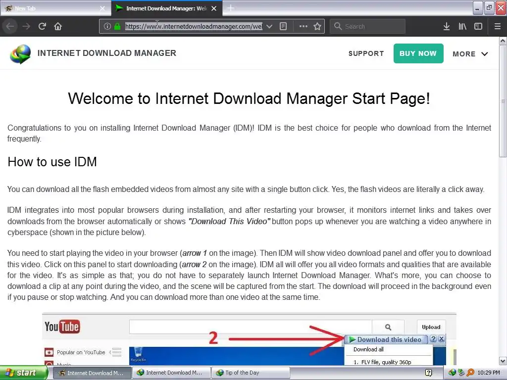Close the Internet Download Manager tab

point(214,8)
